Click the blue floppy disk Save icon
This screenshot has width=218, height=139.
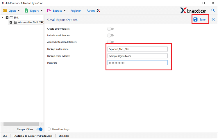pos(196,19)
